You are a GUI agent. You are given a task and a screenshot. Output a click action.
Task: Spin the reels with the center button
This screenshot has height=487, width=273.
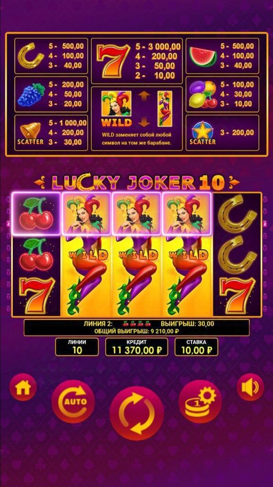[136, 413]
